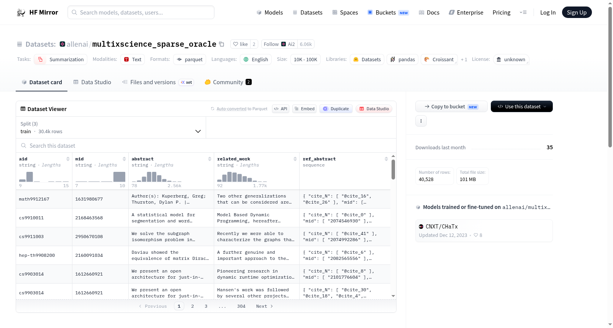This screenshot has height=328, width=613.
Task: Open Data Studio from viewer header
Action: [x=374, y=109]
